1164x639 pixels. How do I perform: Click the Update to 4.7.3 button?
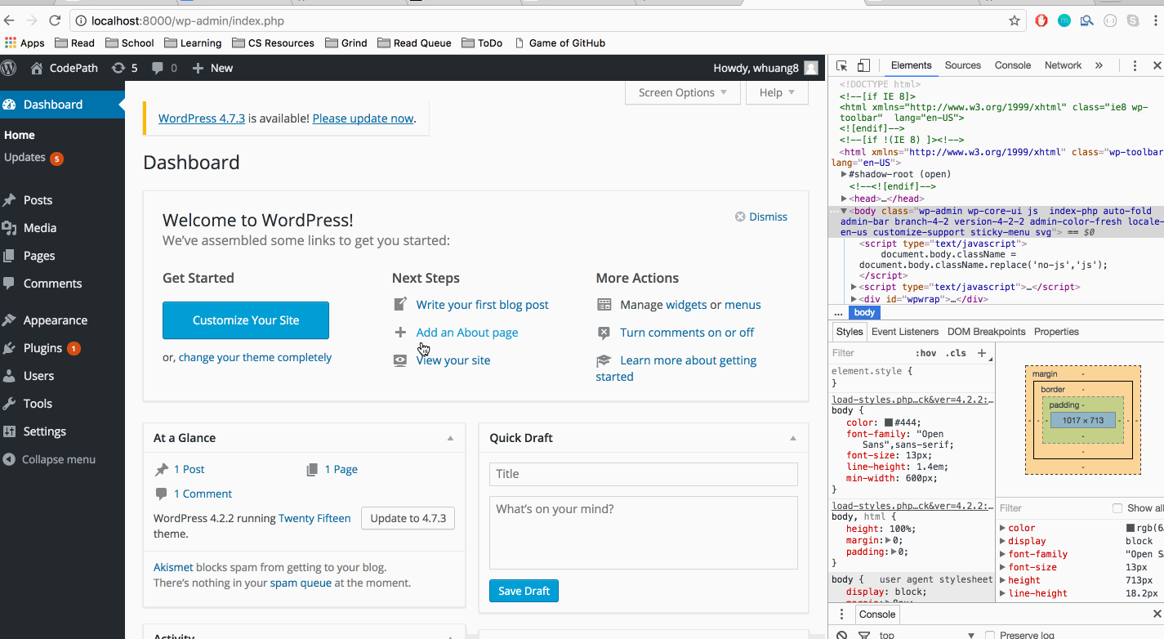pos(408,518)
